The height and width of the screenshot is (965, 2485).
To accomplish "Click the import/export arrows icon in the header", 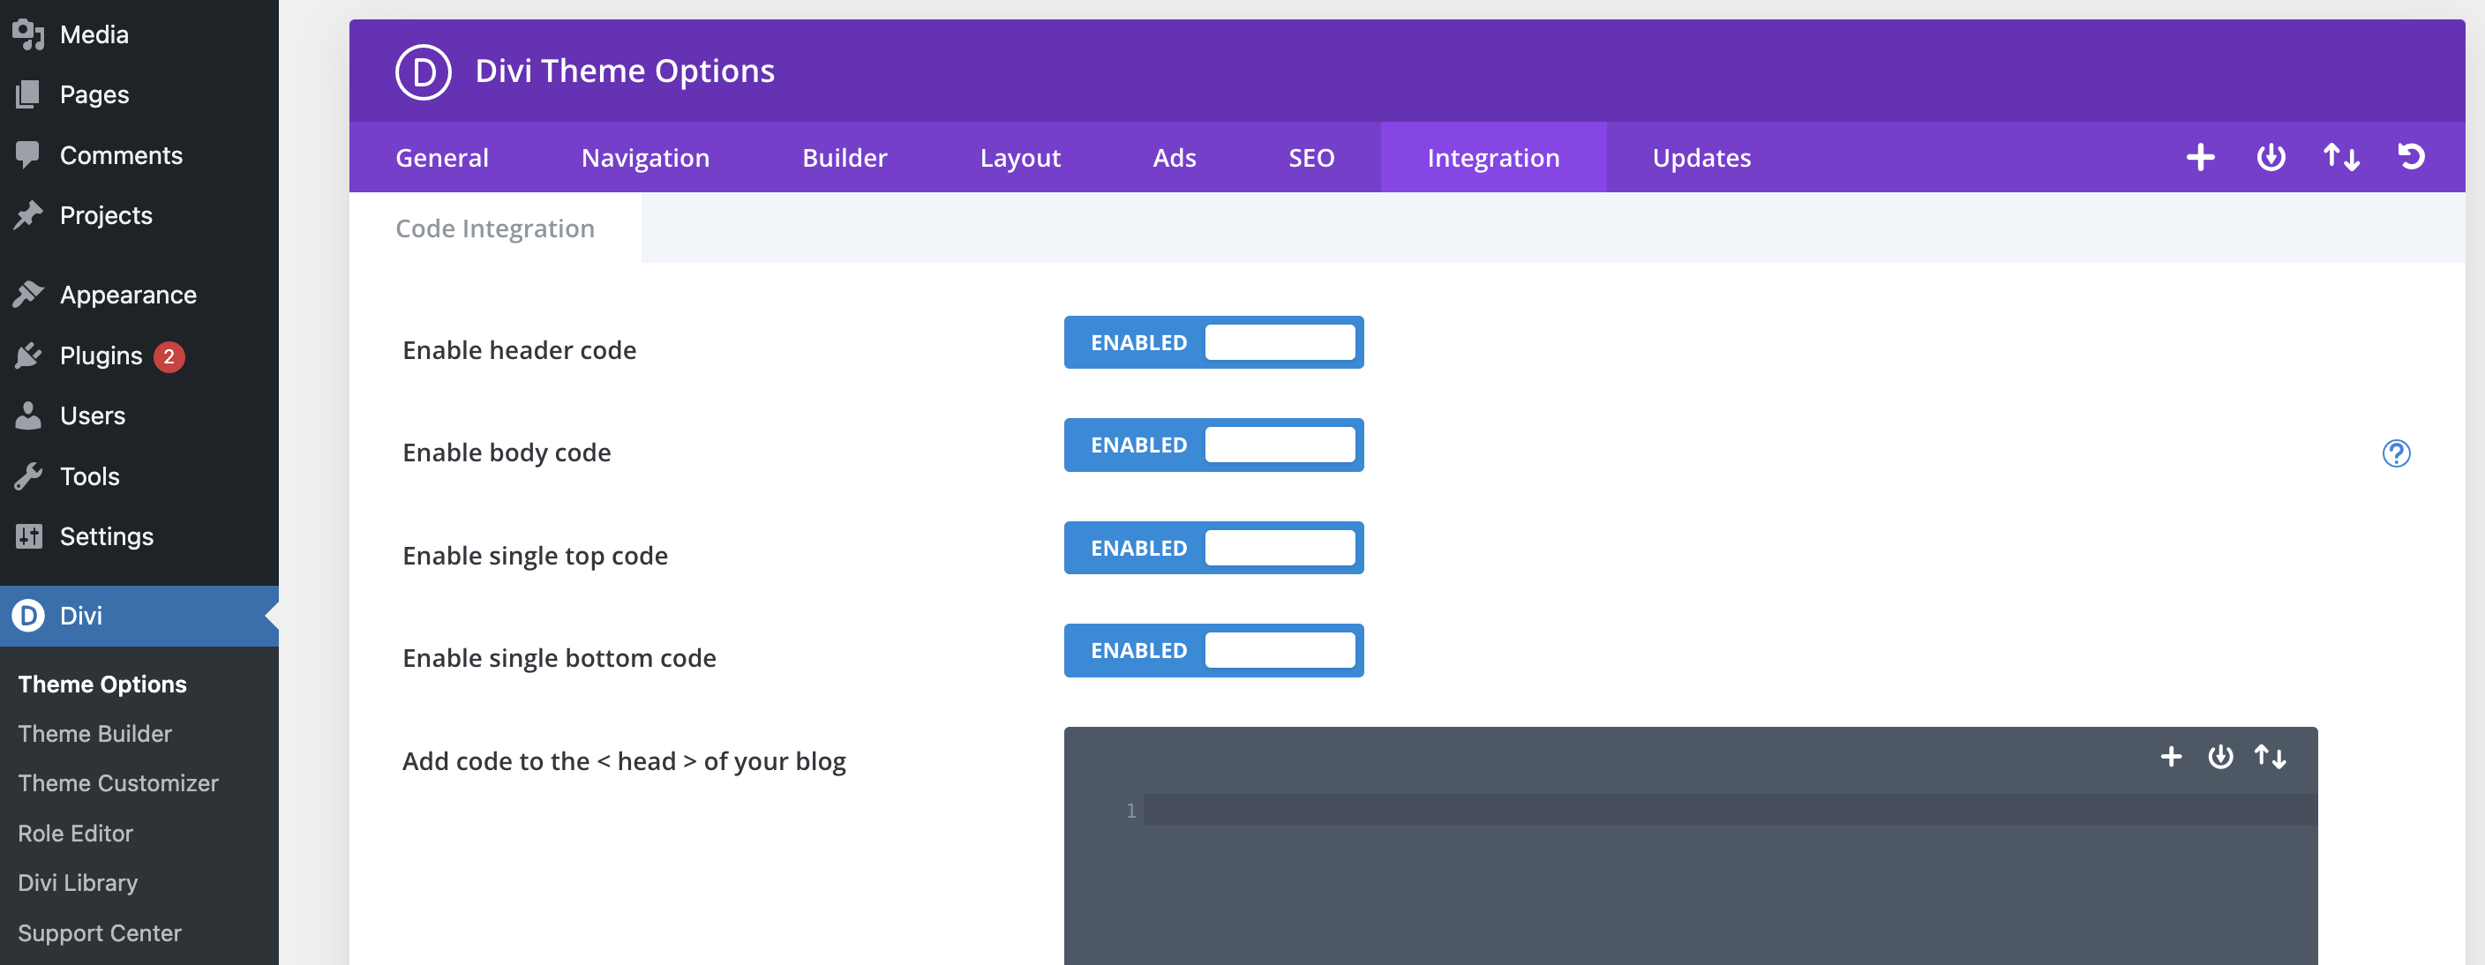I will tap(2340, 157).
